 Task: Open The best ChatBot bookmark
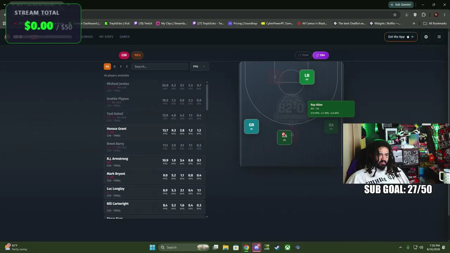[x=349, y=24]
